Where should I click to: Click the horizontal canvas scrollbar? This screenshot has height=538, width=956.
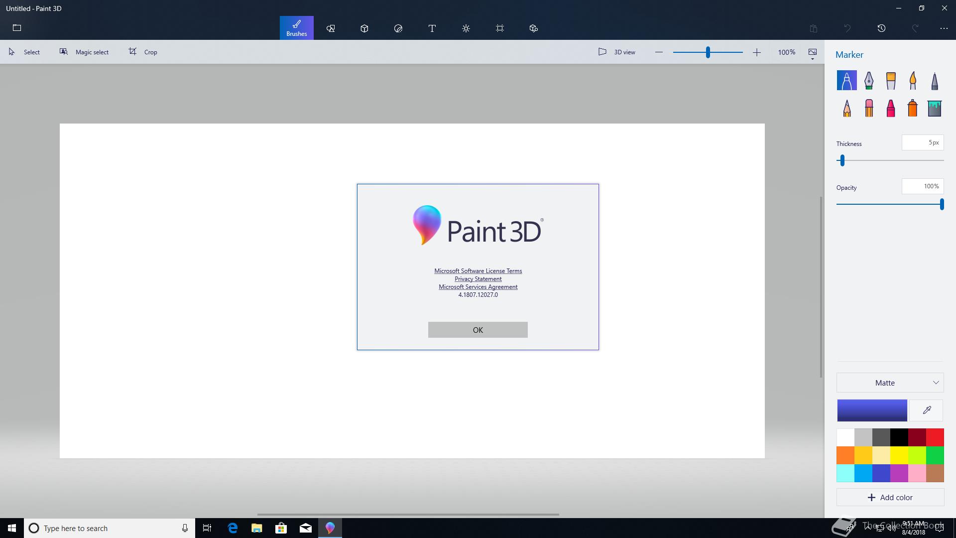pyautogui.click(x=408, y=515)
